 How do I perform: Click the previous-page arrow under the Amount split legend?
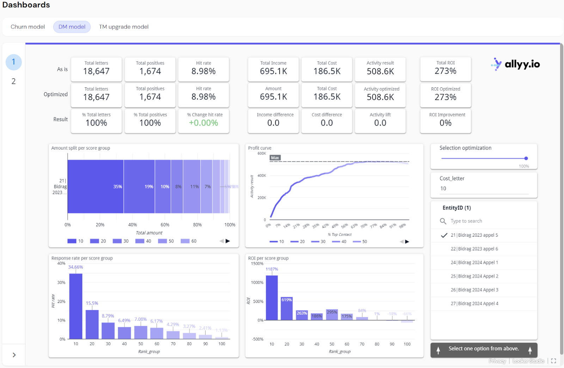point(222,241)
